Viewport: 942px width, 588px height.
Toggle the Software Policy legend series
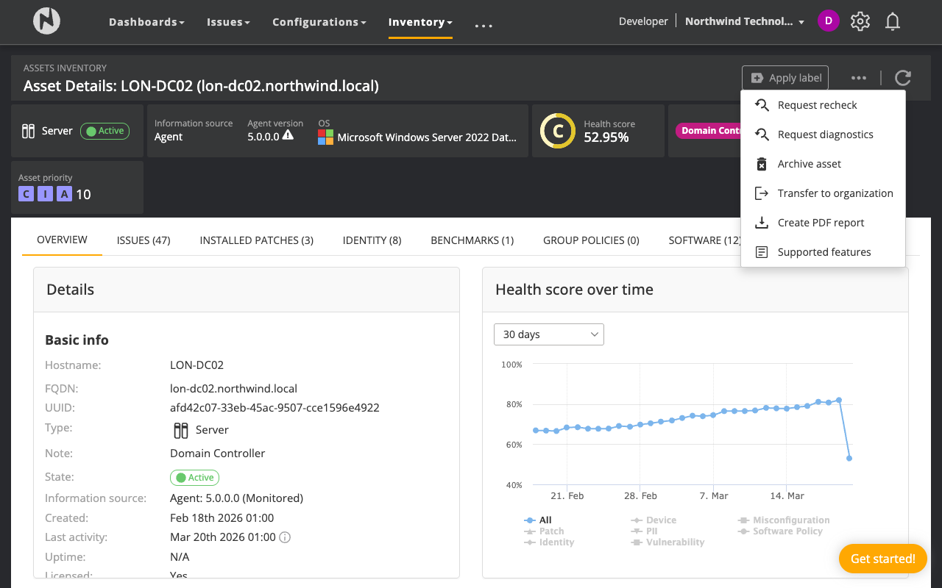(780, 531)
